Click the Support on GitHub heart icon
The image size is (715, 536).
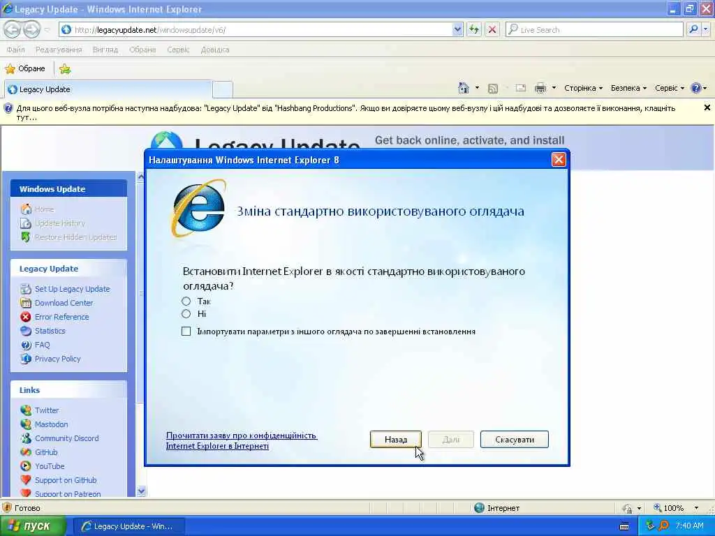(x=26, y=480)
